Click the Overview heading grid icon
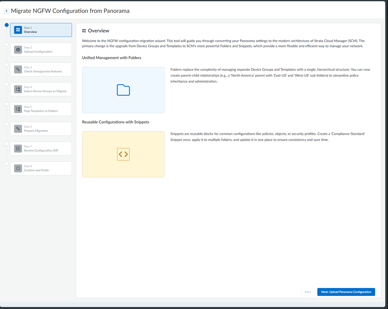This screenshot has height=309, width=388. click(84, 31)
